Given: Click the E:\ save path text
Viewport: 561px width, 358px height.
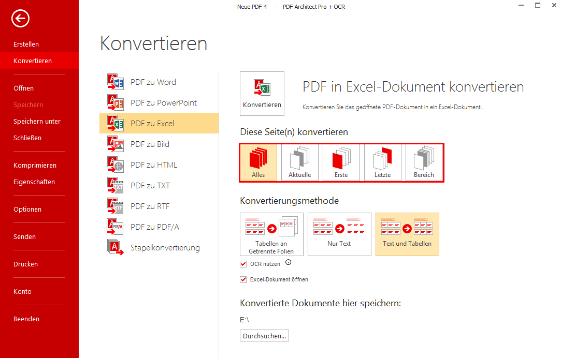Looking at the screenshot, I should (x=244, y=320).
